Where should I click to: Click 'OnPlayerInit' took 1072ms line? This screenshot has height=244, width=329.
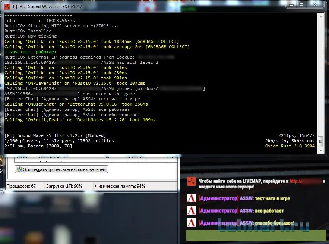coord(75,83)
